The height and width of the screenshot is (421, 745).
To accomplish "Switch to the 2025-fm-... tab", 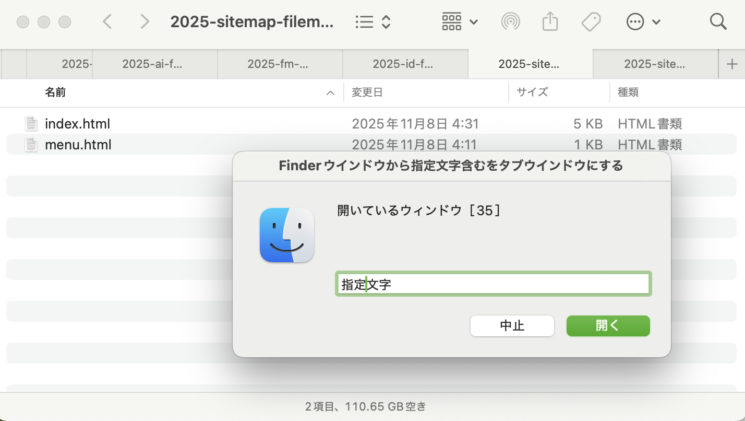I will pos(278,64).
